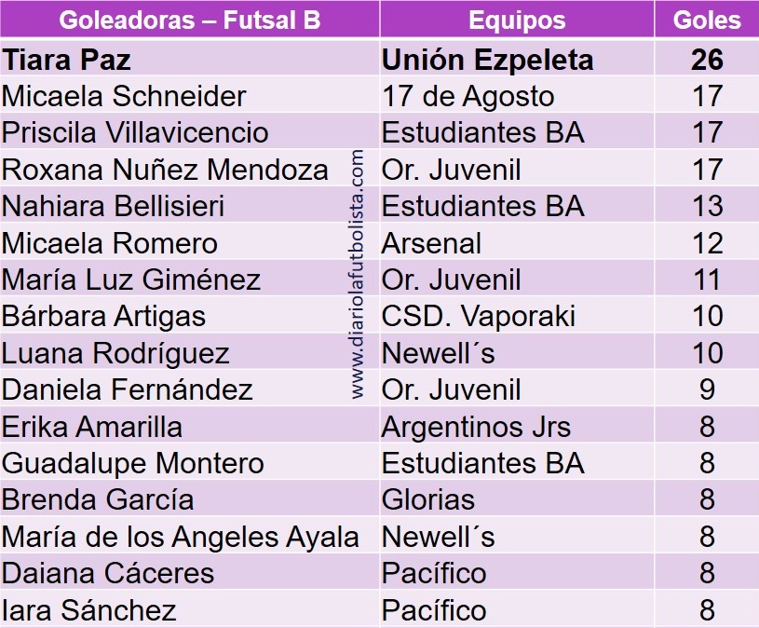Click the Priscila Villavicencio name cell
Screen dimensions: 759x628
click(190, 132)
